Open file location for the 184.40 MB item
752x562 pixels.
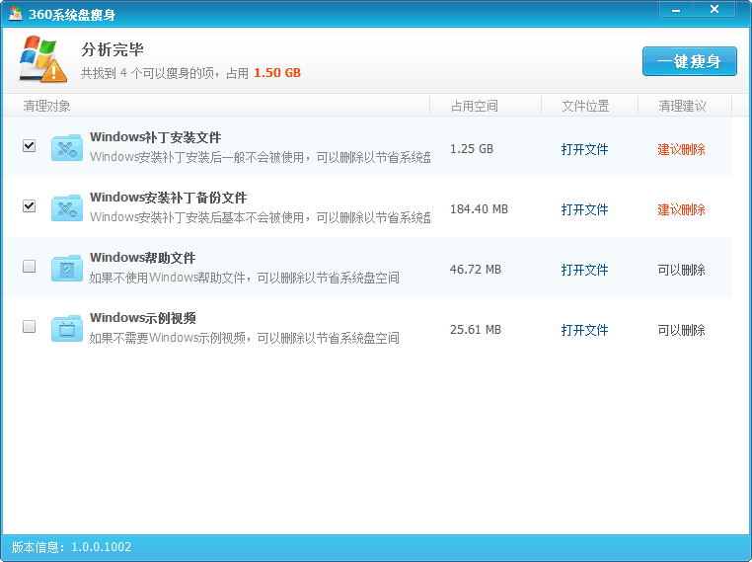click(584, 209)
